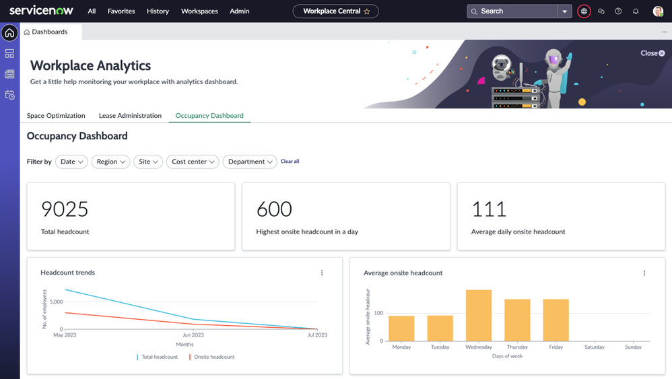Toggle Total headcount legend series
Image resolution: width=672 pixels, height=379 pixels.
159,357
